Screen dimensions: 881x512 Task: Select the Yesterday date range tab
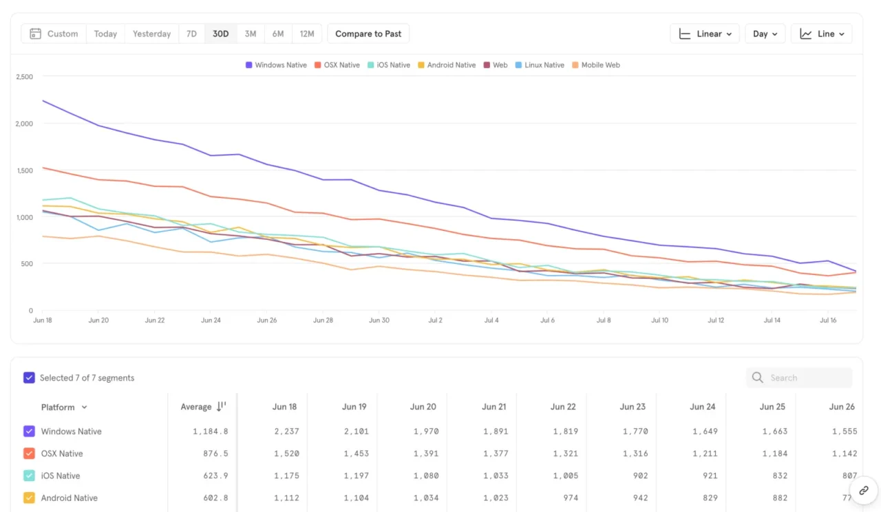pos(151,34)
